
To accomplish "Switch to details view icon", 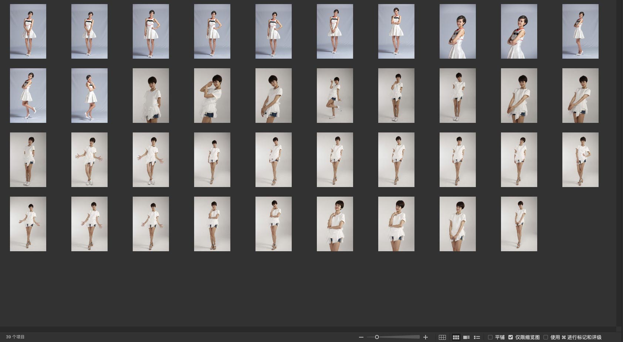I will 467,337.
